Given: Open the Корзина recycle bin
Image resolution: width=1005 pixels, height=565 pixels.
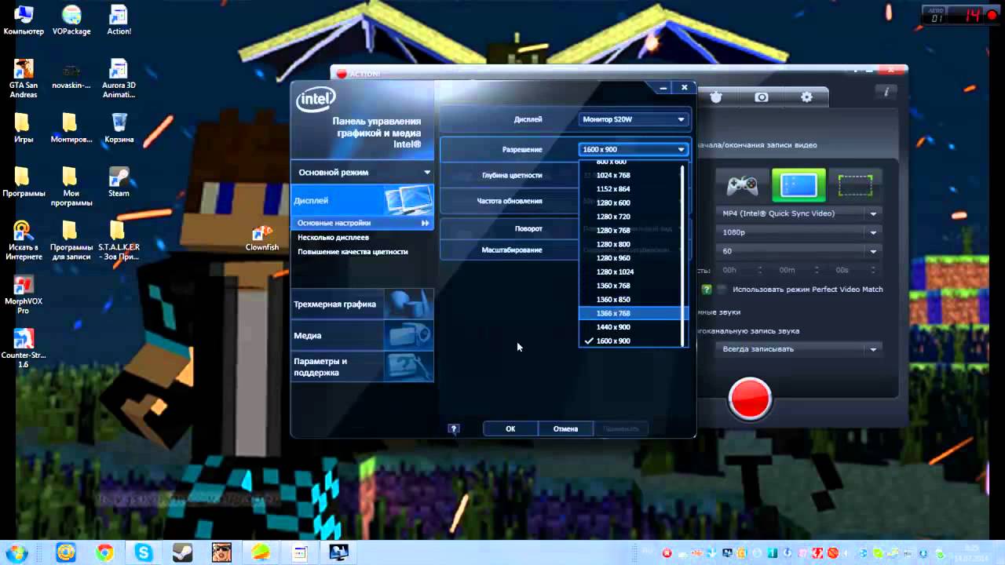Looking at the screenshot, I should pos(119,128).
